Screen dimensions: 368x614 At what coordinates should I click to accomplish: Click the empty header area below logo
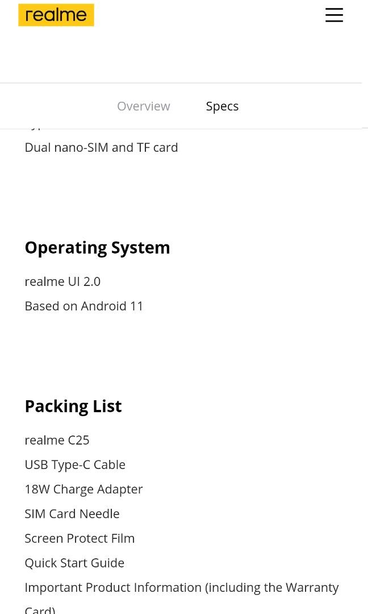[x=182, y=57]
